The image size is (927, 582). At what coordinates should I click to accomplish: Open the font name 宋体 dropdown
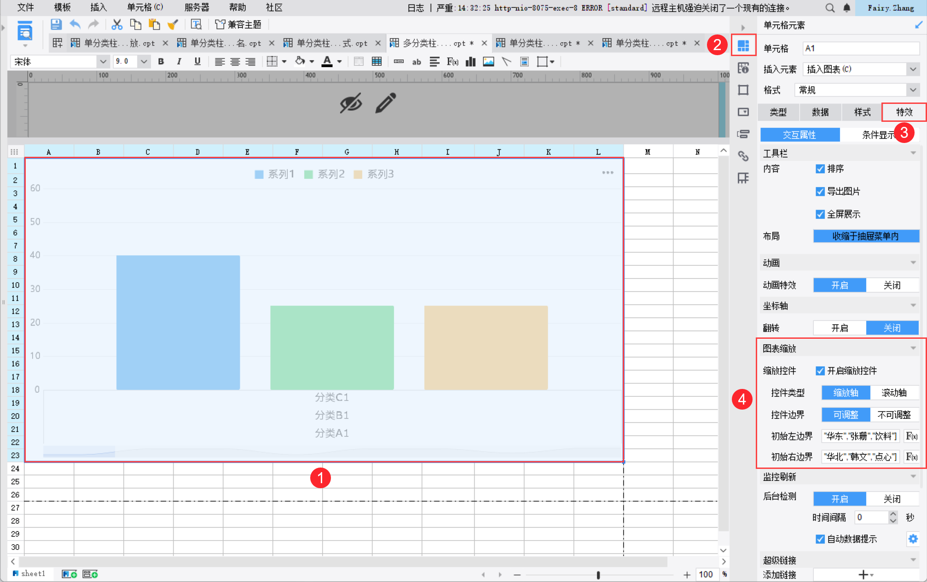point(103,62)
